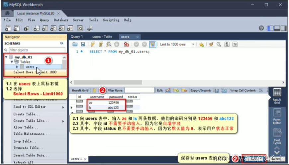Open the Form Editor side view

point(277,116)
